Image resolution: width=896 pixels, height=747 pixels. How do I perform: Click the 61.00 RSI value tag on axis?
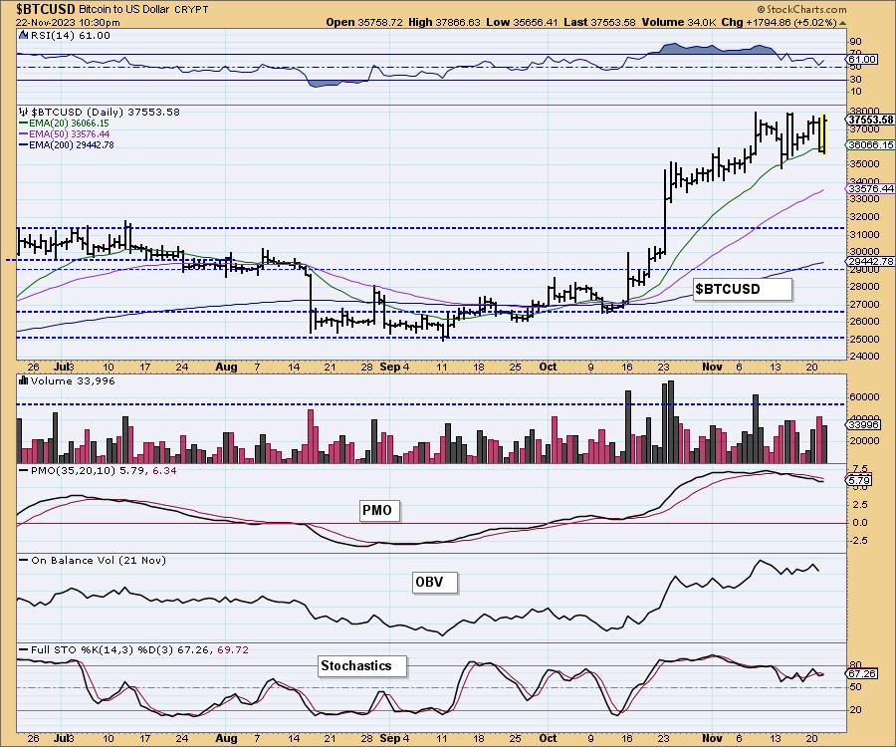pos(862,59)
